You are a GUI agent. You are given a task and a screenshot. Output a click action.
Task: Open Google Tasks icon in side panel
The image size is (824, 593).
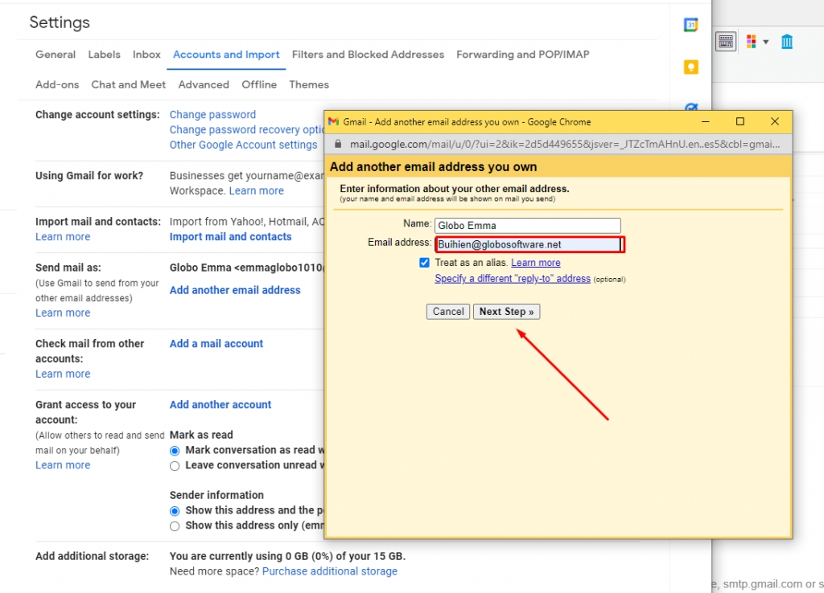pos(690,107)
